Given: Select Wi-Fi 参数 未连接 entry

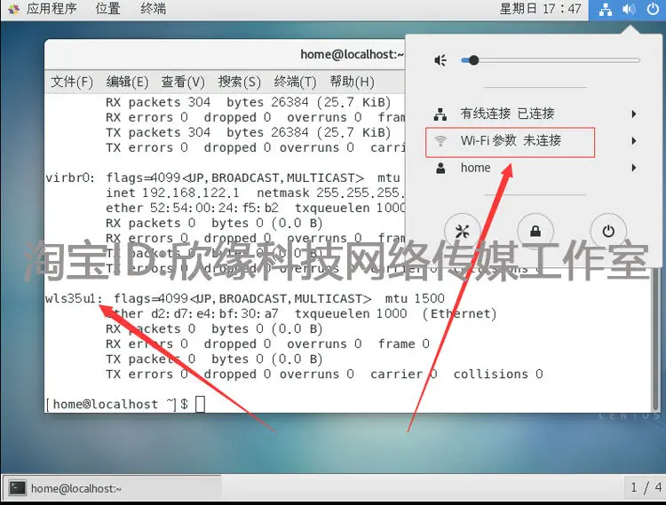Looking at the screenshot, I should tap(510, 142).
